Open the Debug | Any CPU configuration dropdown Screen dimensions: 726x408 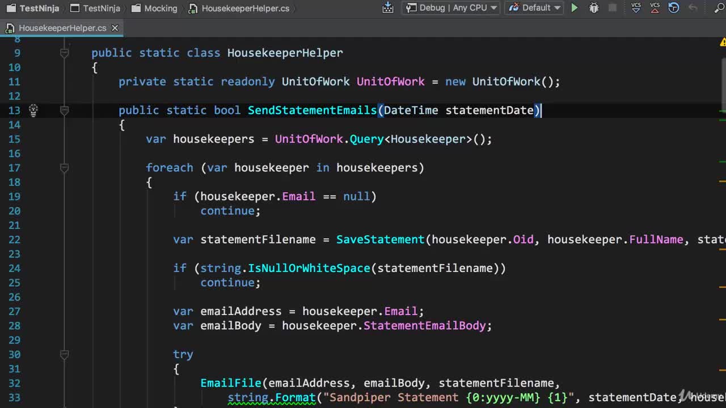(451, 8)
